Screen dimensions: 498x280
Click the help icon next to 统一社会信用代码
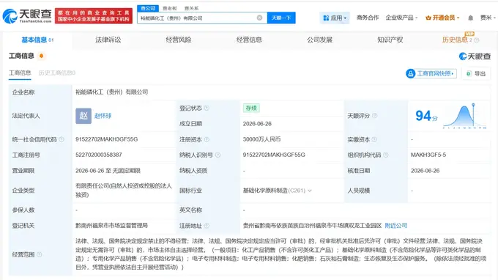point(62,139)
